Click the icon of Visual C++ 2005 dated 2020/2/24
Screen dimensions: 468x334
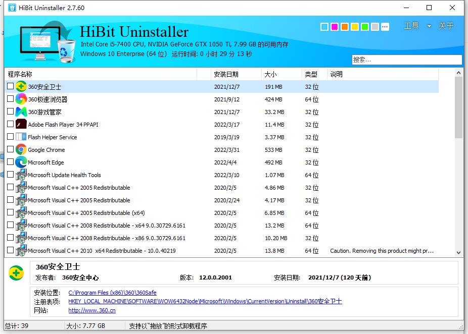click(x=21, y=200)
